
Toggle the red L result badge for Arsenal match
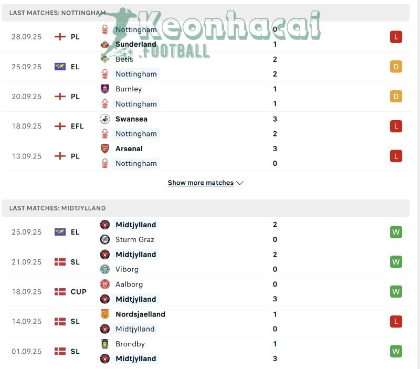396,155
